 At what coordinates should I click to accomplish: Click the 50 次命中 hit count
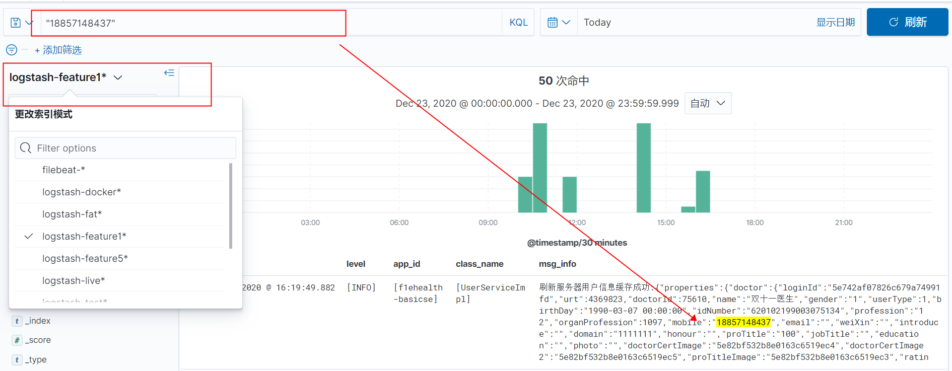click(564, 81)
